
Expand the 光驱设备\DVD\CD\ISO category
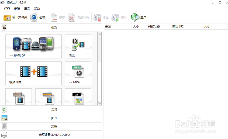pos(51,135)
